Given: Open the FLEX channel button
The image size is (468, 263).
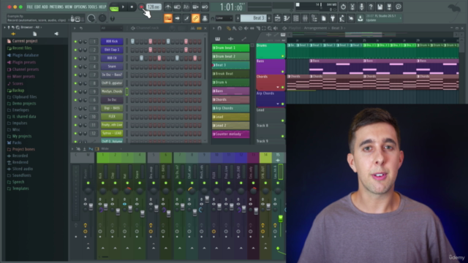Looking at the screenshot, I should click(x=112, y=117).
